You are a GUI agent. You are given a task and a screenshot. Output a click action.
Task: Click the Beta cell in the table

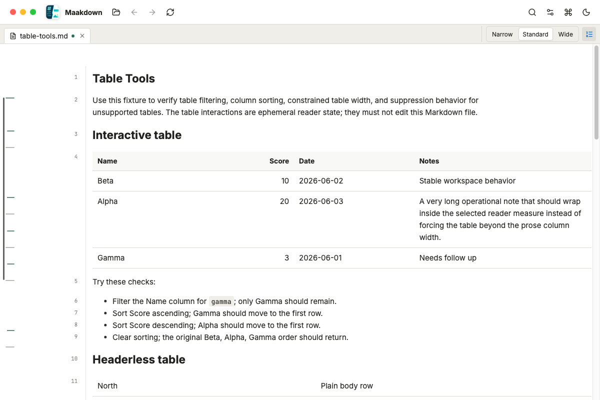coord(105,181)
